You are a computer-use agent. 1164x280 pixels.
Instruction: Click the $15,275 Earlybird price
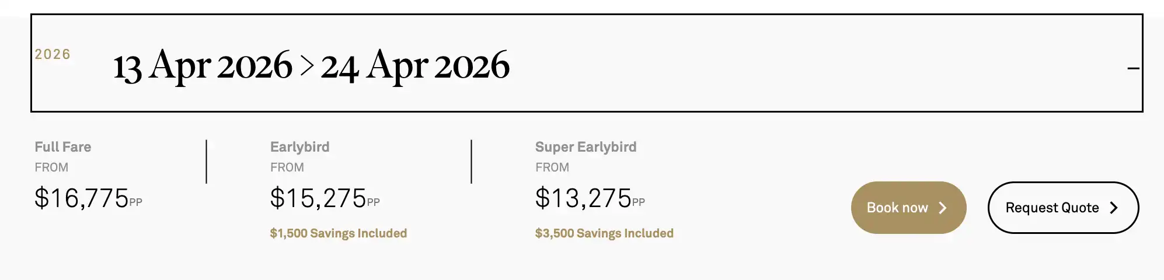click(318, 198)
